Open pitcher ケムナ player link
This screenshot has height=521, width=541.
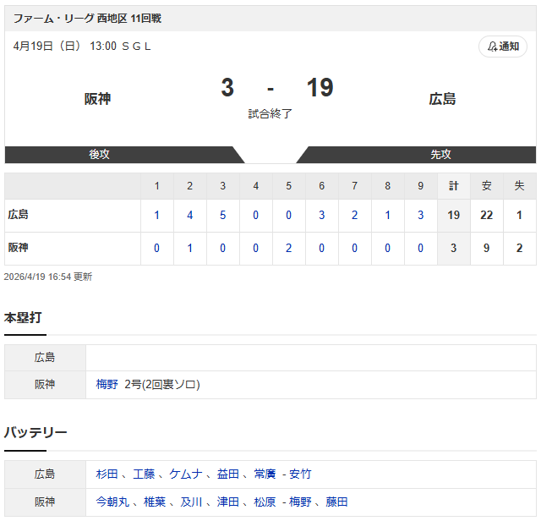186,474
